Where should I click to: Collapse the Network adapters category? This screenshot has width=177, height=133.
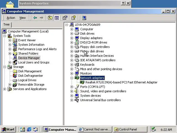click(72, 78)
